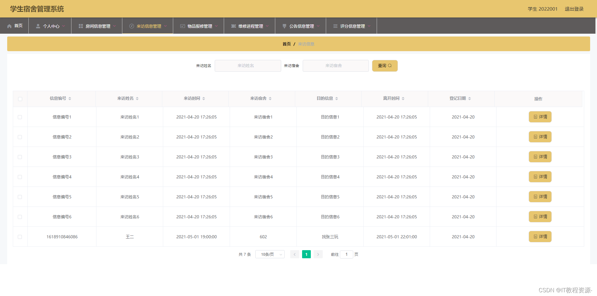Click the icon beside 维修进程管理

click(233, 26)
